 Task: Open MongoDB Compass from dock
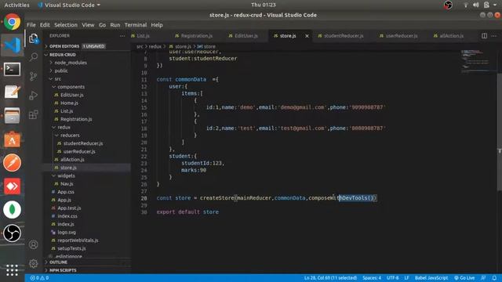[x=13, y=210]
